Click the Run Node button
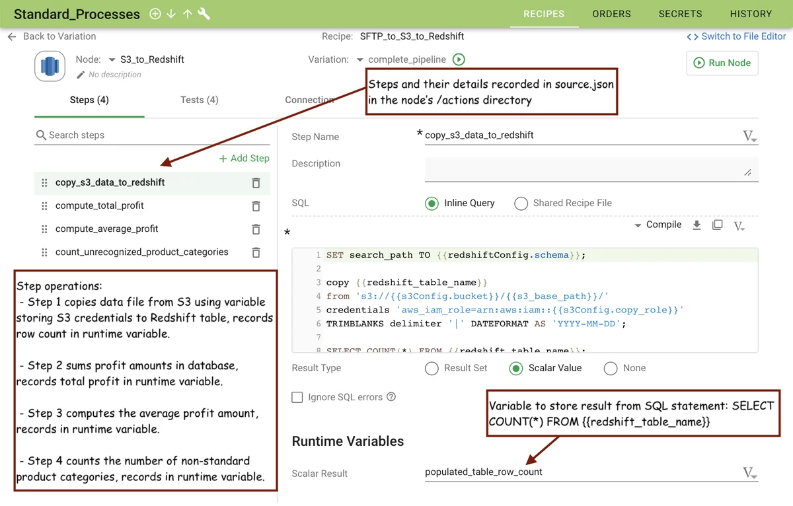The height and width of the screenshot is (506, 793). pos(722,63)
